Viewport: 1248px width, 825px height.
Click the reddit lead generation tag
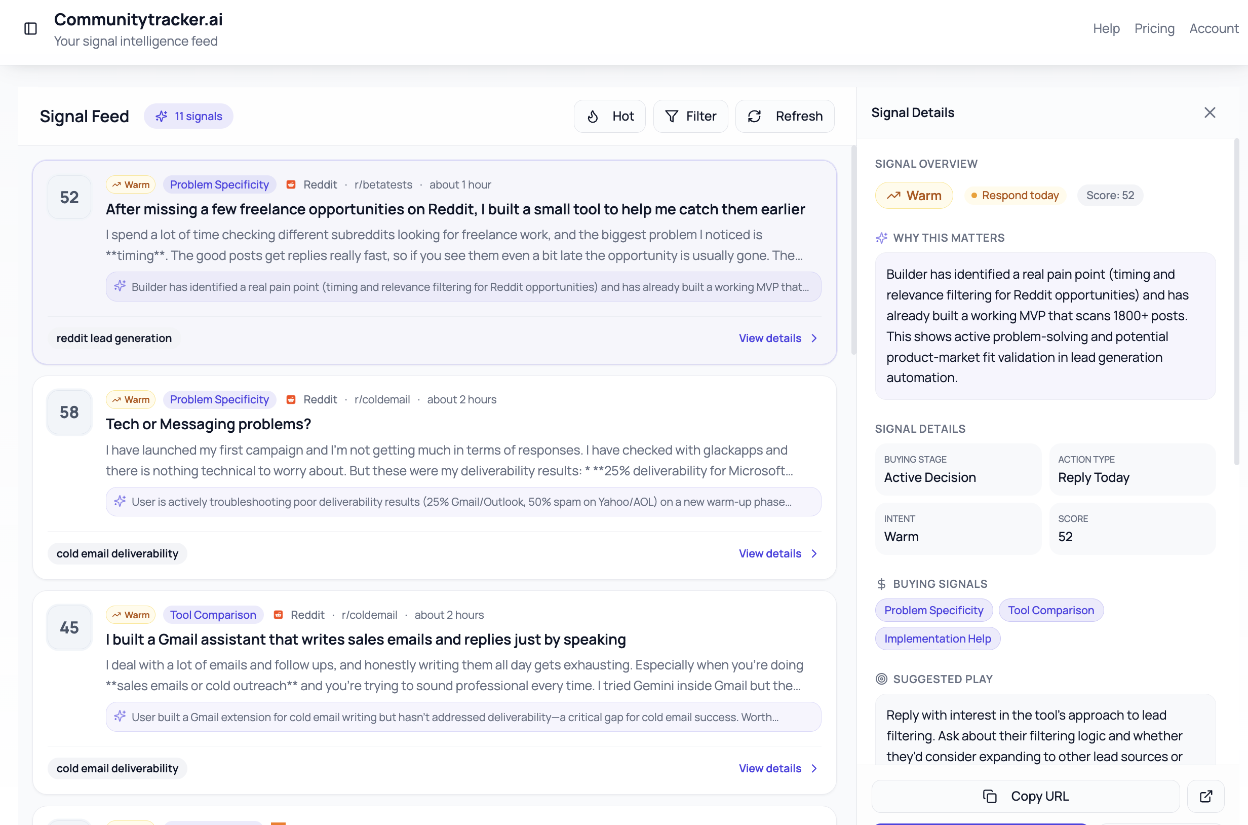click(x=114, y=339)
